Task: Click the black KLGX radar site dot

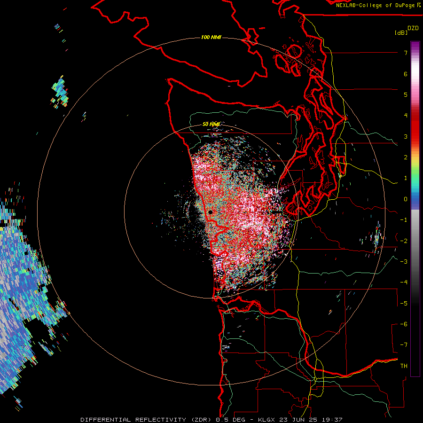Action: [x=211, y=212]
